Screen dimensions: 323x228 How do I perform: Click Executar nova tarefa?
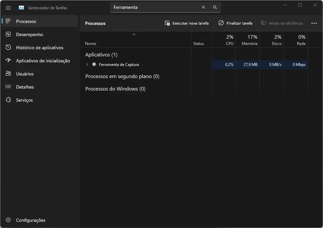[x=187, y=23]
